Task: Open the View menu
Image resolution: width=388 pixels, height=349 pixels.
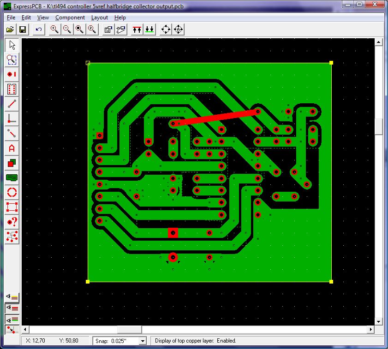Action: (x=43, y=18)
